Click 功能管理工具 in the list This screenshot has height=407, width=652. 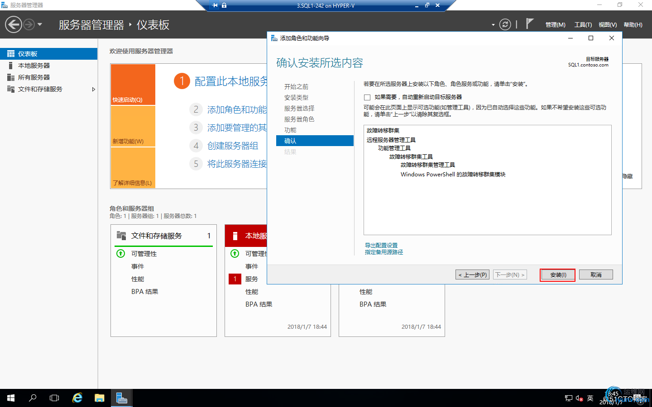pyautogui.click(x=394, y=148)
